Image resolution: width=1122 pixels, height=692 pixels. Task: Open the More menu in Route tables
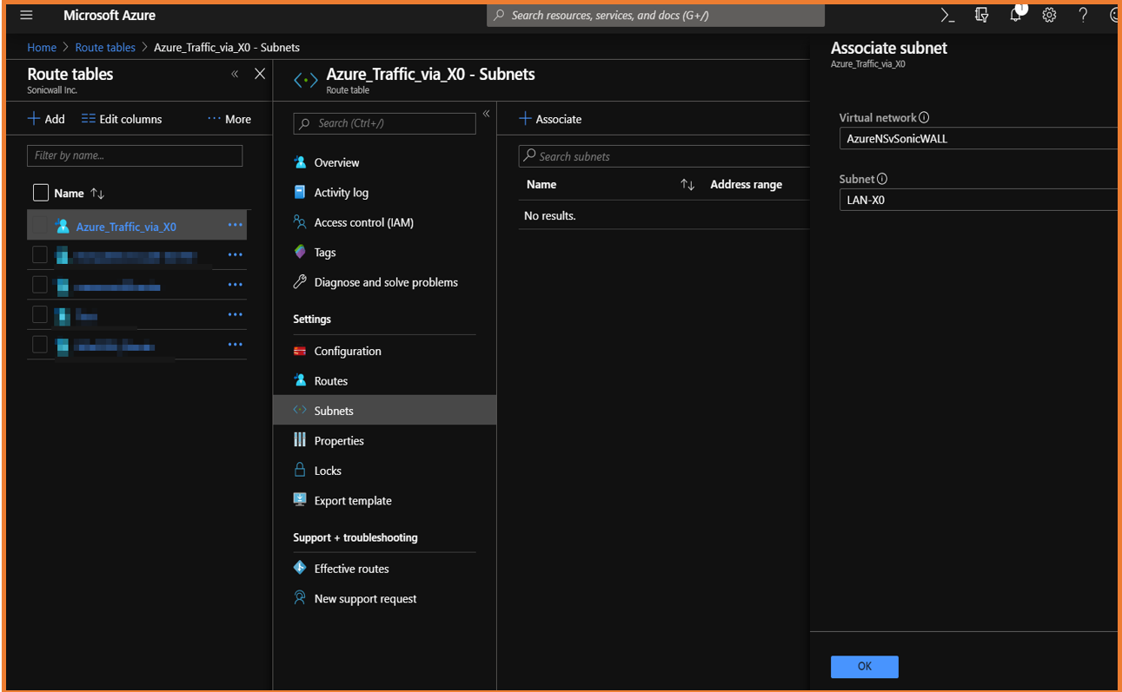click(x=229, y=119)
